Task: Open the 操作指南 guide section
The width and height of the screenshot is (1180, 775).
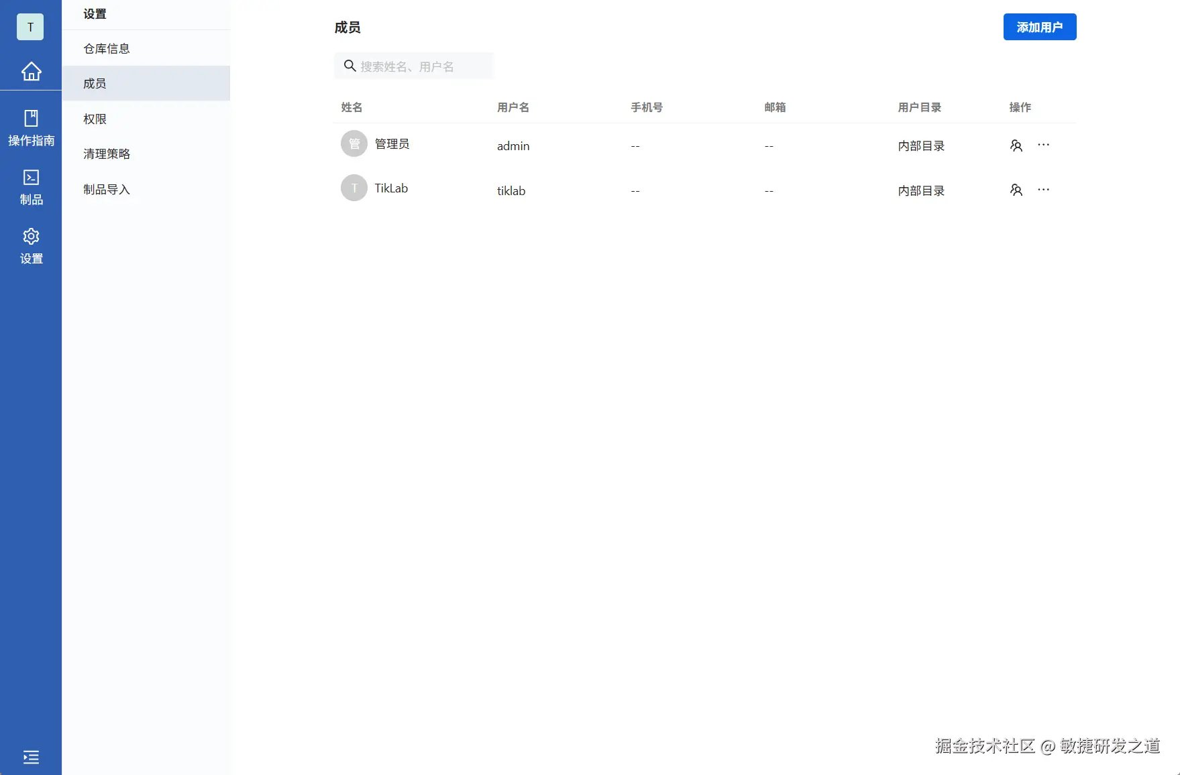Action: [x=31, y=127]
